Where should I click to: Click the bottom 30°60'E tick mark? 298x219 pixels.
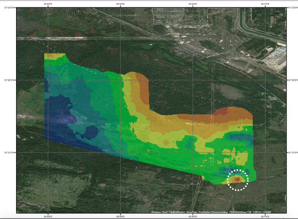(x=192, y=214)
